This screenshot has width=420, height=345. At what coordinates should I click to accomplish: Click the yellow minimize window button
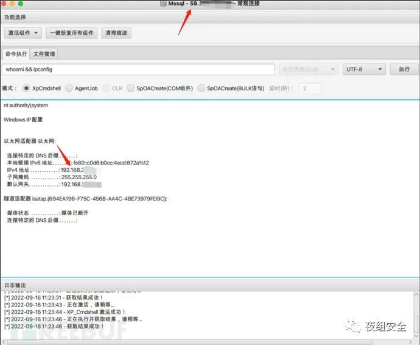click(16, 4)
